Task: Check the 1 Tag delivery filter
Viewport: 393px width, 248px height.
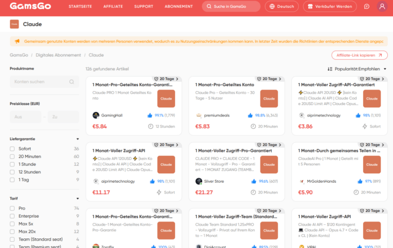Action: [12, 180]
